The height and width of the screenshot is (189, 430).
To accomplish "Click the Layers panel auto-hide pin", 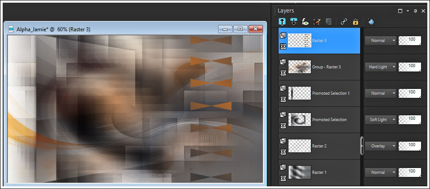I will 416,11.
